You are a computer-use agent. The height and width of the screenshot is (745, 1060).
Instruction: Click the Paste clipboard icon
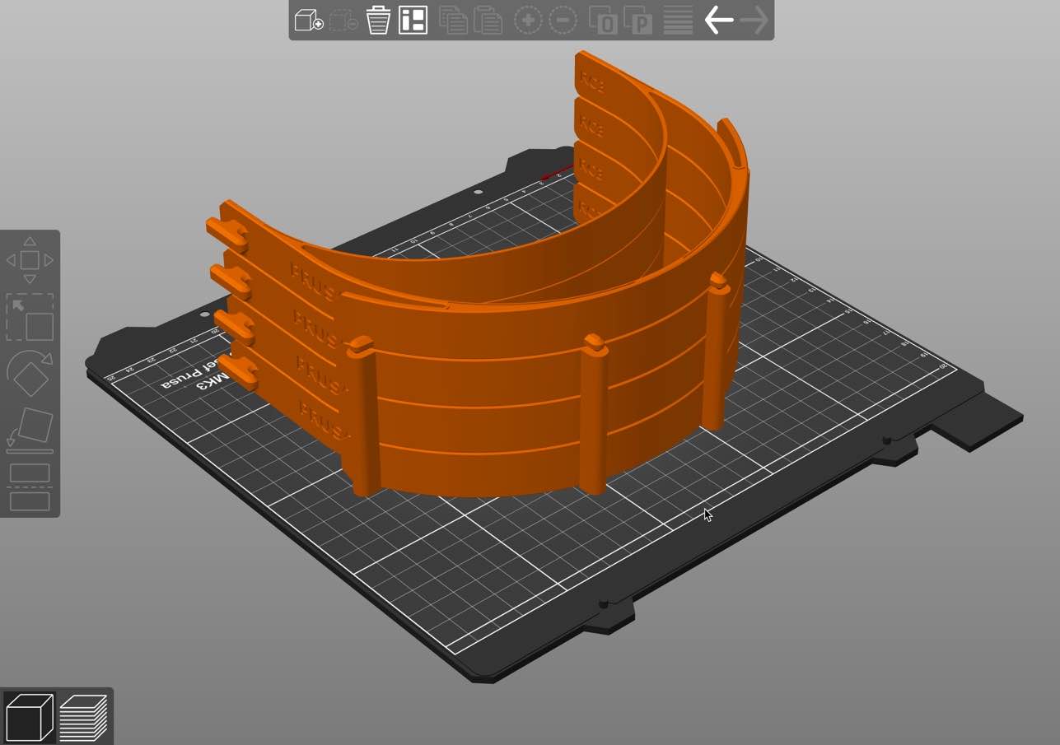488,20
